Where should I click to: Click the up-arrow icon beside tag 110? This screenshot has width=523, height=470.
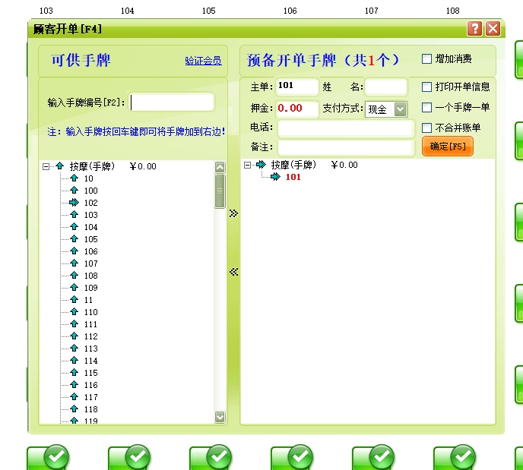pos(74,312)
